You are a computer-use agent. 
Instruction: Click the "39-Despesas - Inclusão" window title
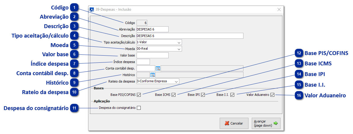(x=113, y=10)
